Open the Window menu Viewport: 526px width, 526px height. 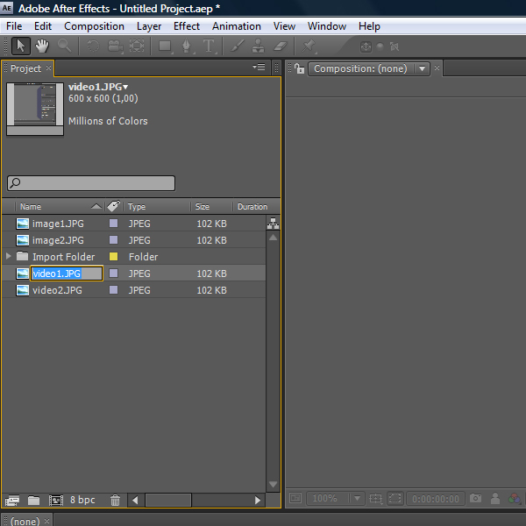(327, 26)
